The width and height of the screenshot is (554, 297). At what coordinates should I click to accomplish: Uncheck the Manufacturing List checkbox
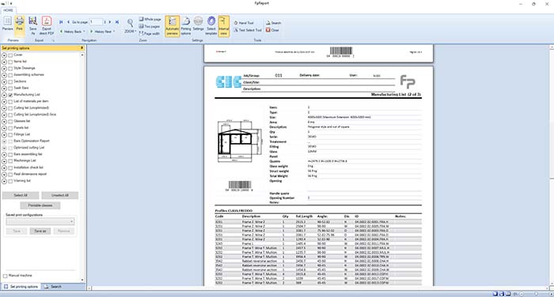coord(10,95)
